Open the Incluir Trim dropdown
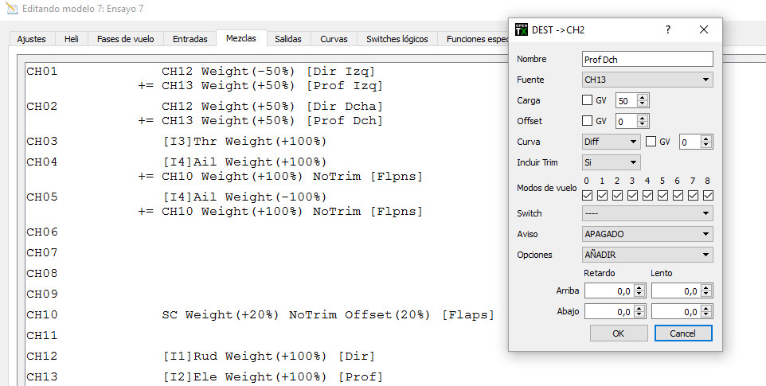 (611, 162)
